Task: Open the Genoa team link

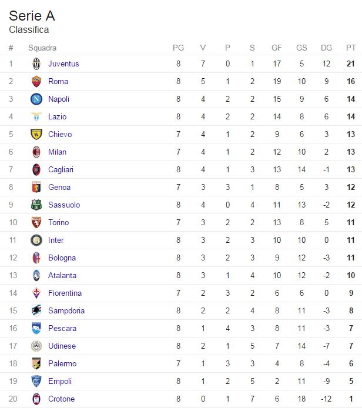Action: tap(59, 187)
